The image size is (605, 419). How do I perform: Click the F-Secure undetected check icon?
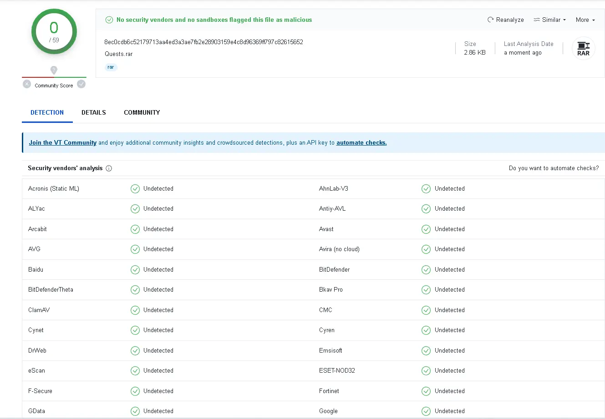(x=135, y=391)
